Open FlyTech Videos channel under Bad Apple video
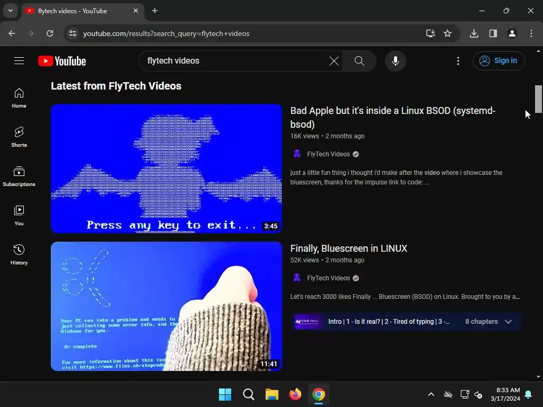 pyautogui.click(x=328, y=154)
